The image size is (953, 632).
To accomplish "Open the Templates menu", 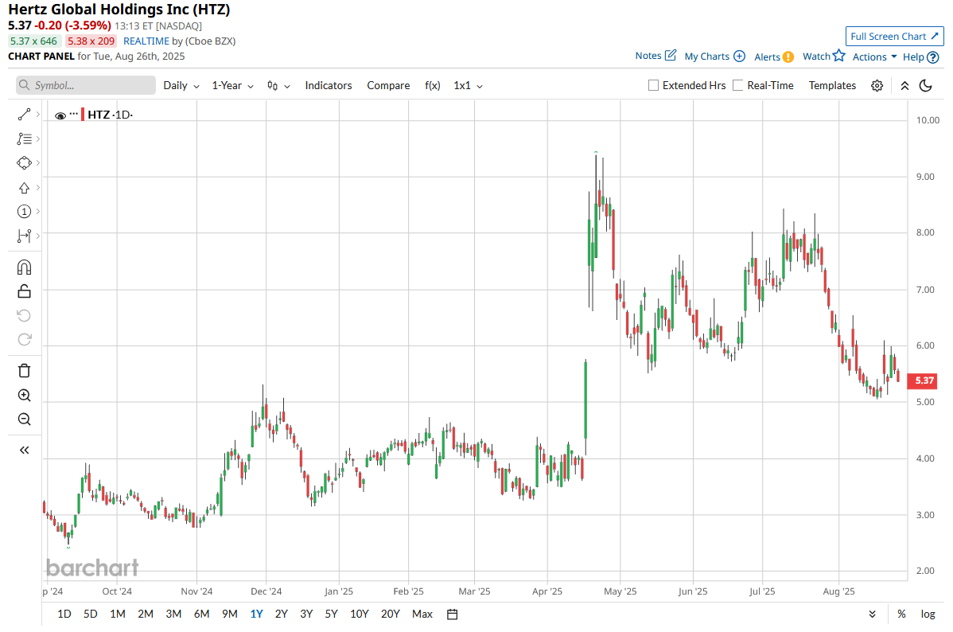I will 832,86.
